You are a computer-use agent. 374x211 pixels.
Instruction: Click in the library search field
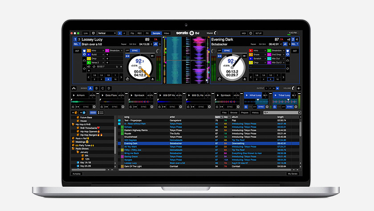[x=283, y=112]
